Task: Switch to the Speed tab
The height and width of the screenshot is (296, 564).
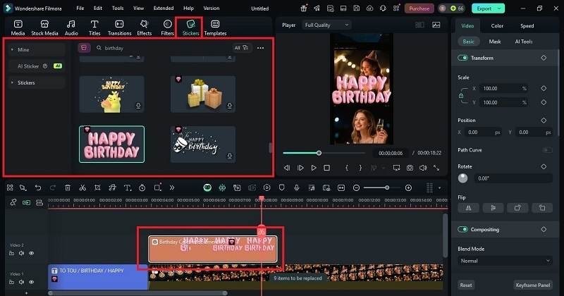Action: [x=527, y=26]
